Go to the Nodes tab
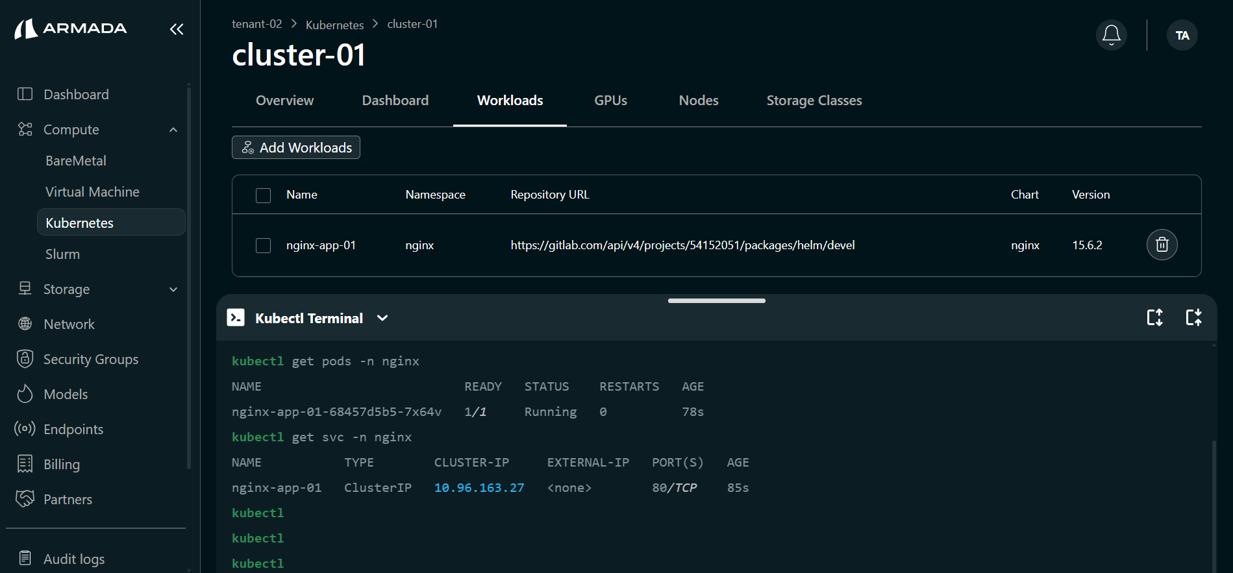1233x573 pixels. tap(699, 101)
